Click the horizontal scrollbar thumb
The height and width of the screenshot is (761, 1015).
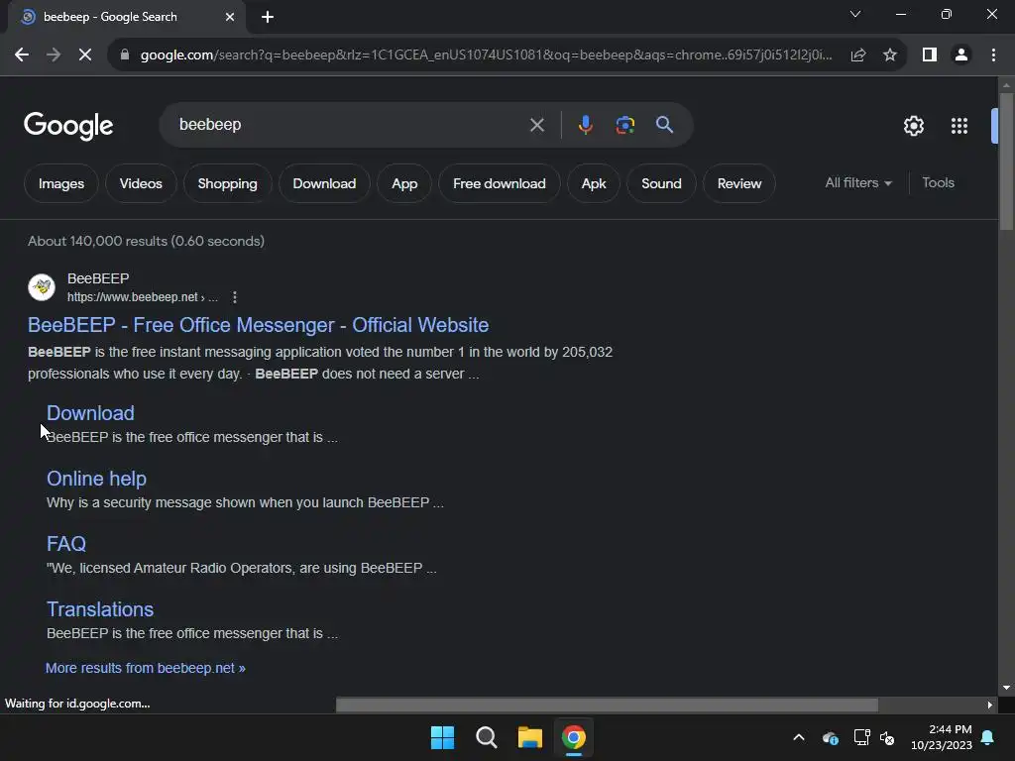607,705
